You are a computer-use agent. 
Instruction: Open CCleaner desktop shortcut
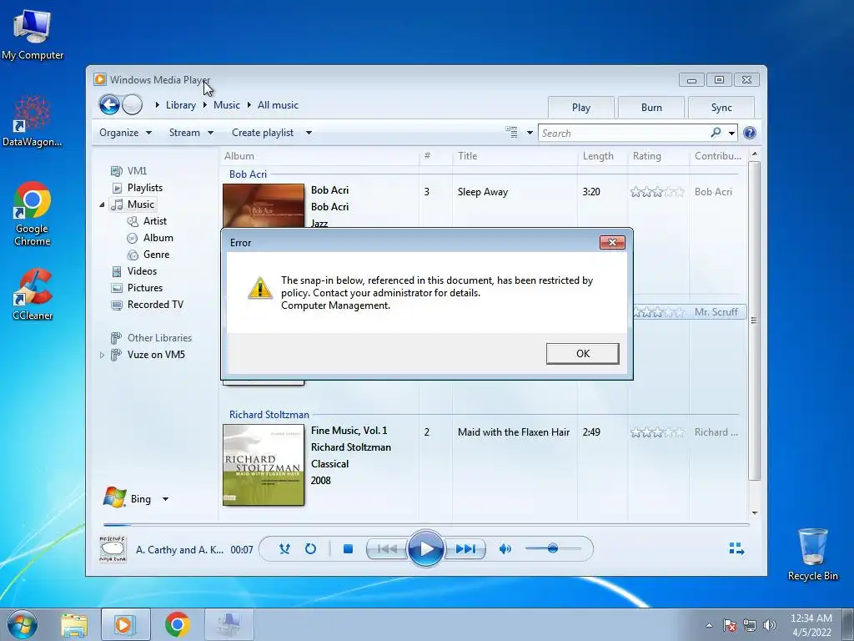coord(33,295)
